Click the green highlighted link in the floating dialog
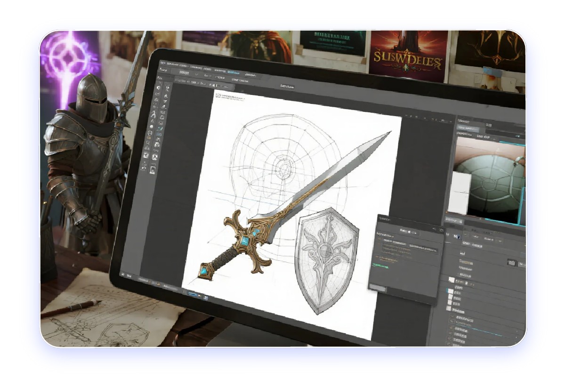The height and width of the screenshot is (376, 565). click(381, 266)
